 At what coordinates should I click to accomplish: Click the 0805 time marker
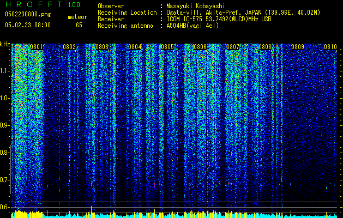[x=167, y=47]
